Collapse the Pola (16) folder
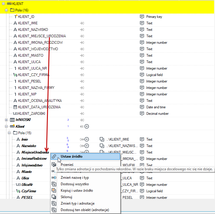This screenshot has width=215, height=214. click(x=6, y=10)
